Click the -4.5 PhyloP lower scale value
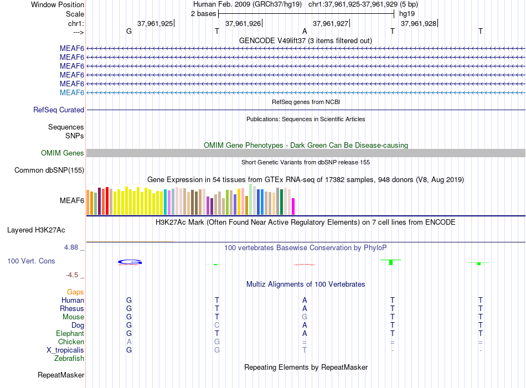 pos(72,275)
